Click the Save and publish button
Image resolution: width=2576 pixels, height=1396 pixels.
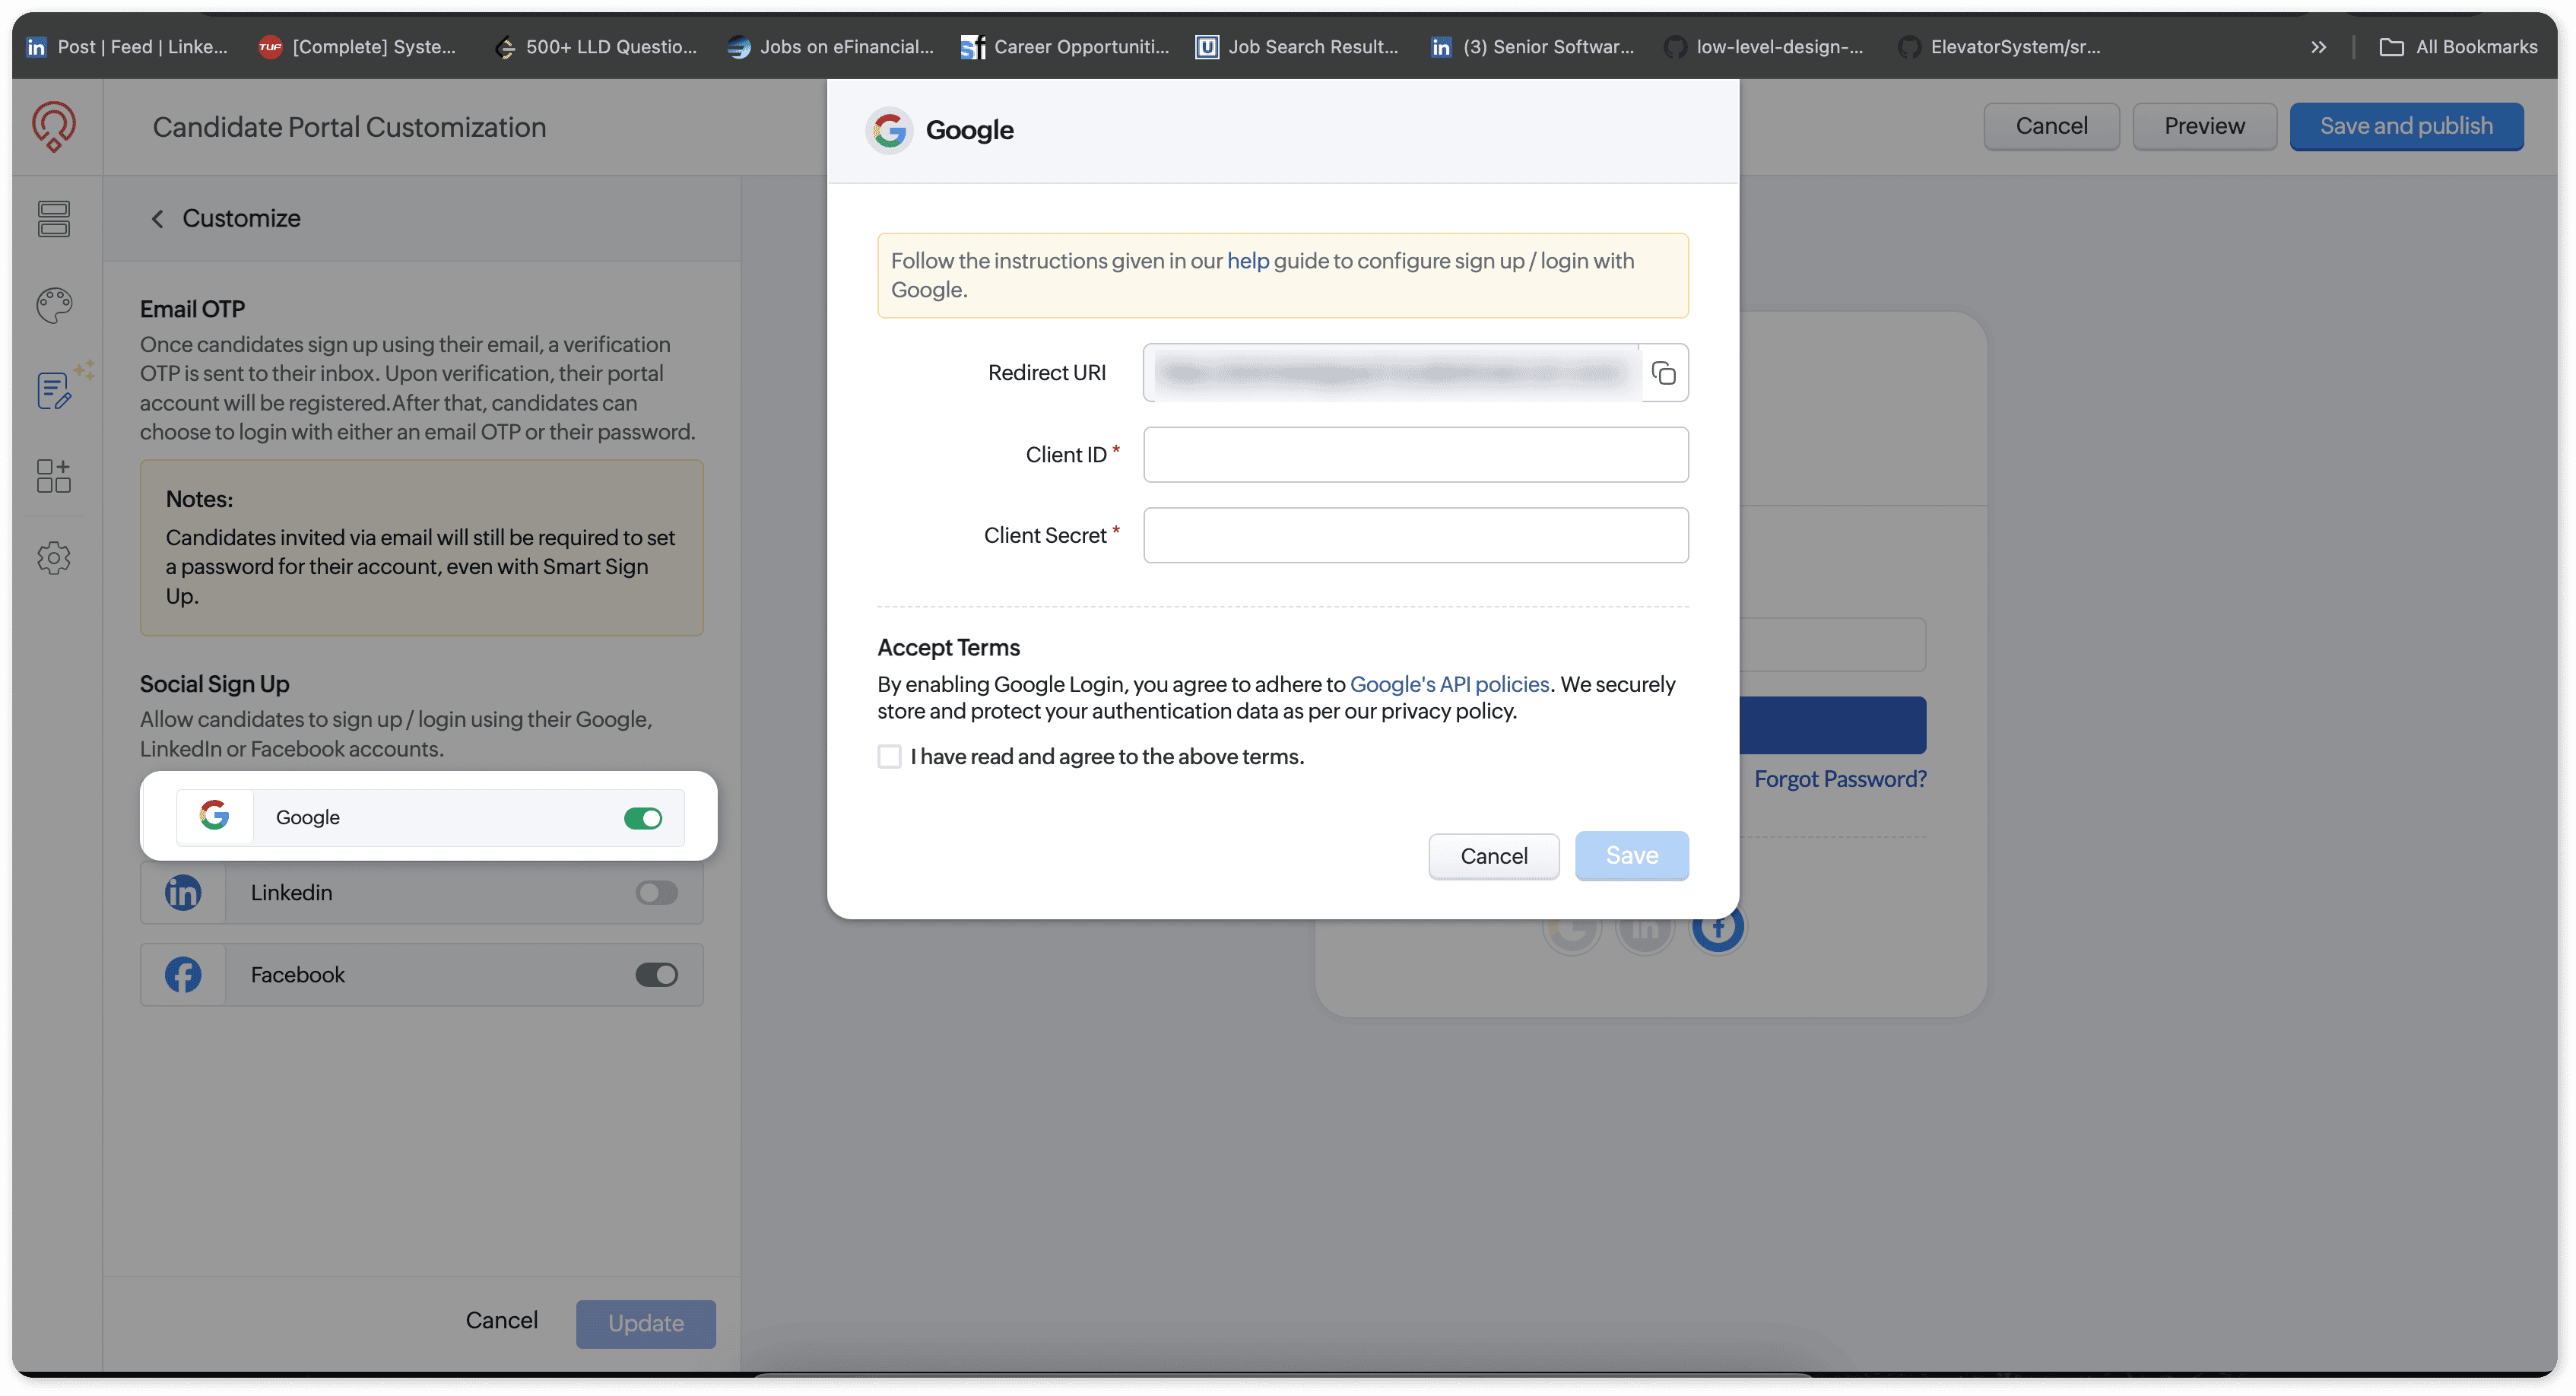(2405, 127)
